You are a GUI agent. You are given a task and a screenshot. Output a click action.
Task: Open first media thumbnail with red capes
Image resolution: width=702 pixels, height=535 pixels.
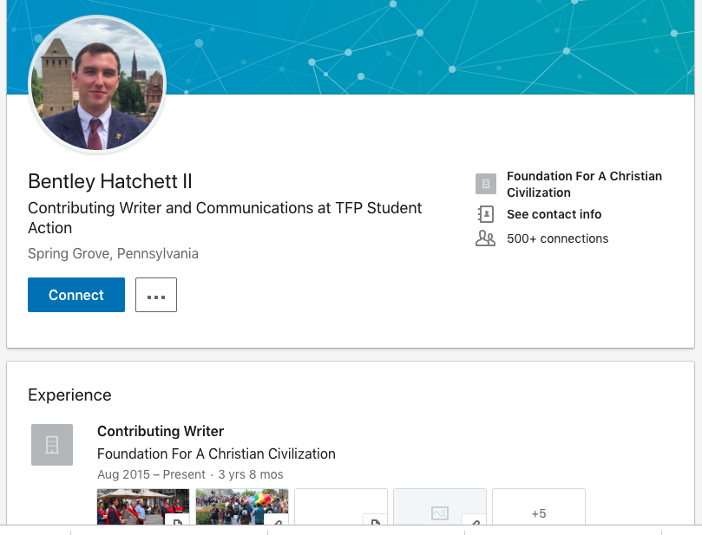(x=143, y=506)
